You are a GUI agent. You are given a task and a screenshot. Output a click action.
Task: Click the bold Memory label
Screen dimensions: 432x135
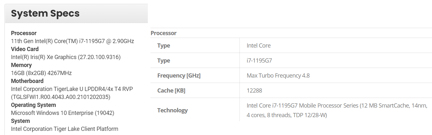pos(21,65)
